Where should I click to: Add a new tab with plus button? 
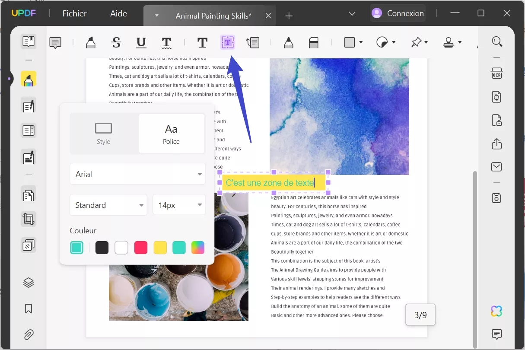[x=289, y=16]
